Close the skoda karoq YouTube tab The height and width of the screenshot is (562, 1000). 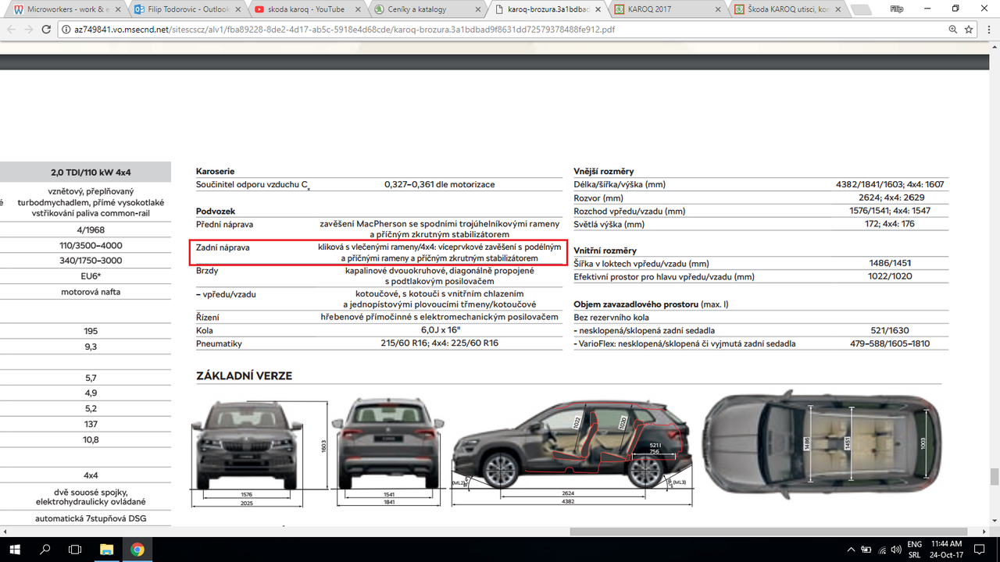click(x=356, y=9)
